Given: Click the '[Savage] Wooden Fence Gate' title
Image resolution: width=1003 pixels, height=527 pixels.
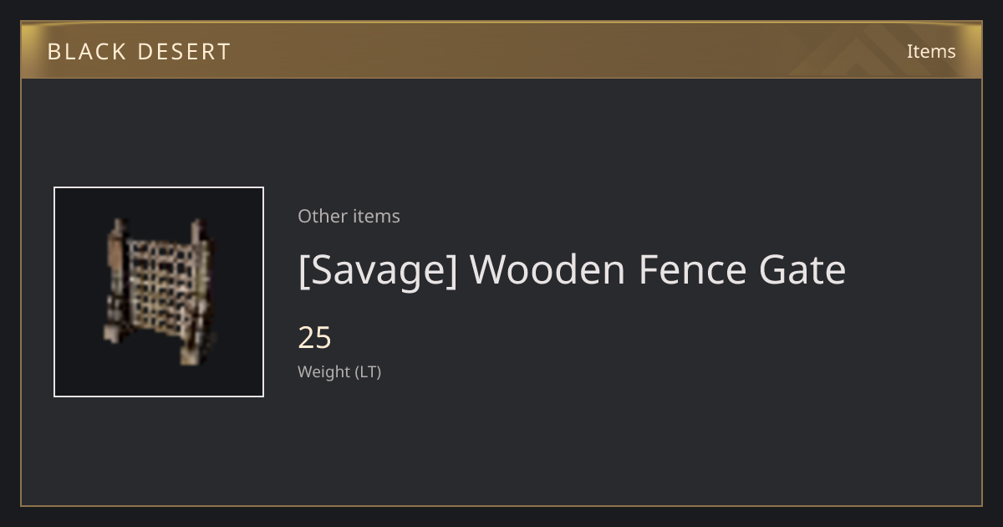Looking at the screenshot, I should (572, 270).
